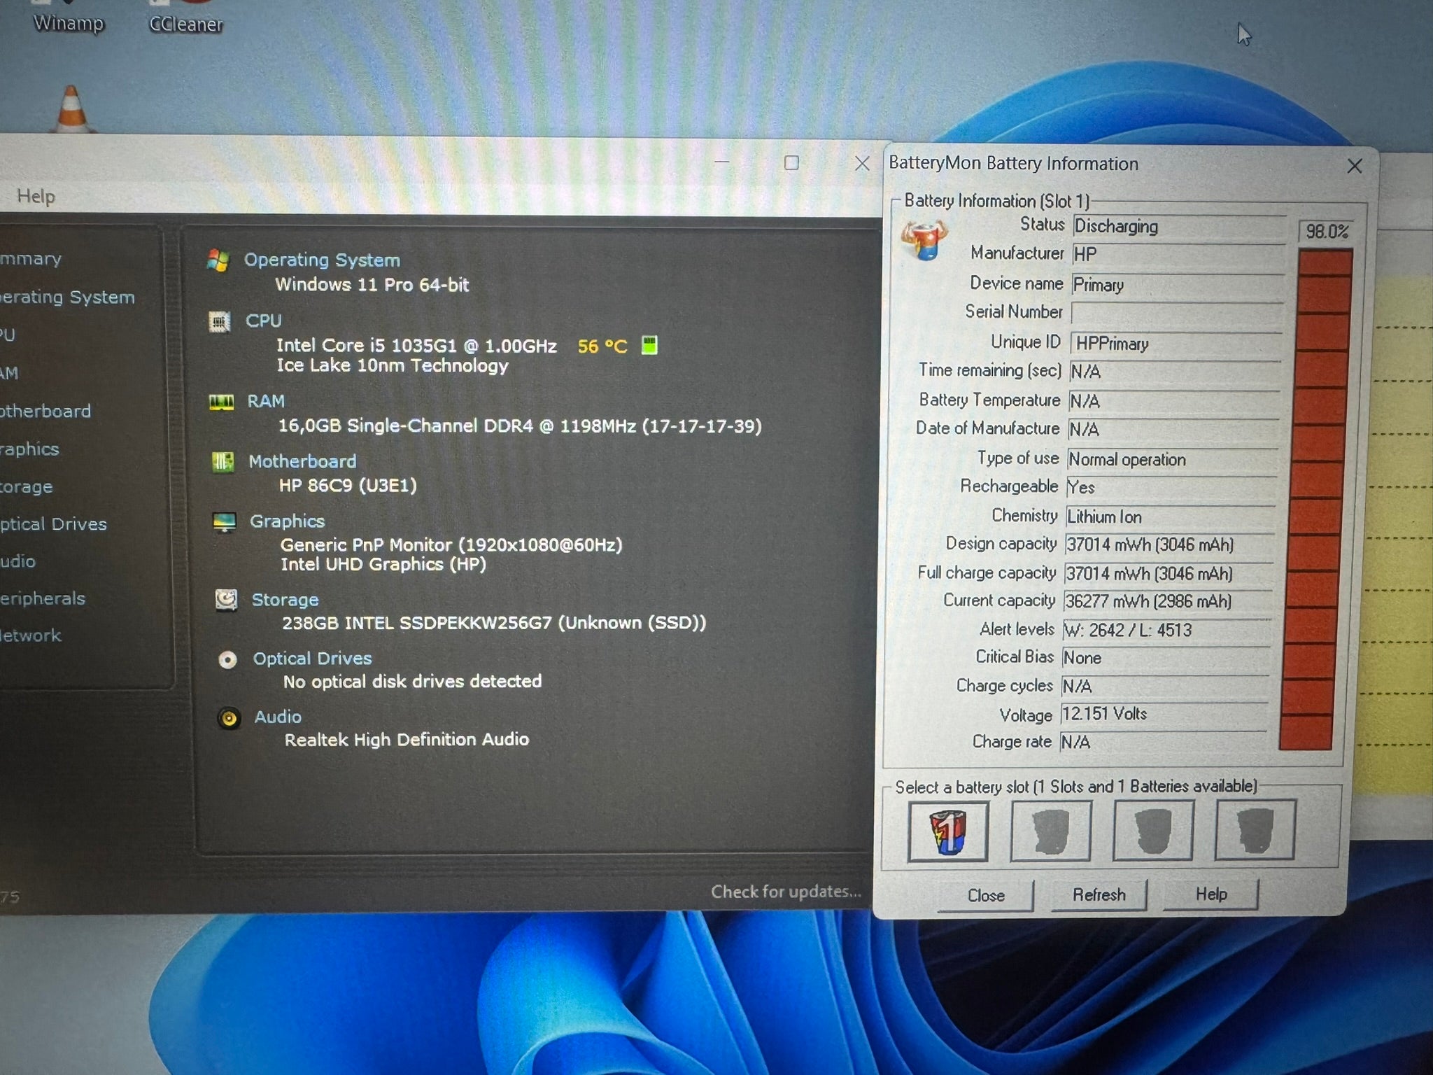Click the BatteryMon battery mascot icon
The image size is (1433, 1075).
[x=924, y=239]
